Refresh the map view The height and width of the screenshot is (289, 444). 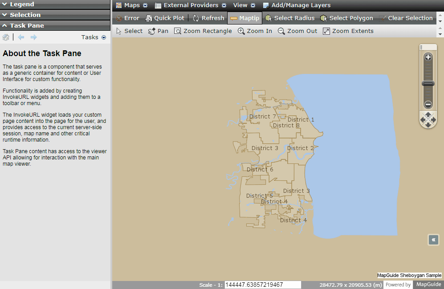[x=208, y=18]
